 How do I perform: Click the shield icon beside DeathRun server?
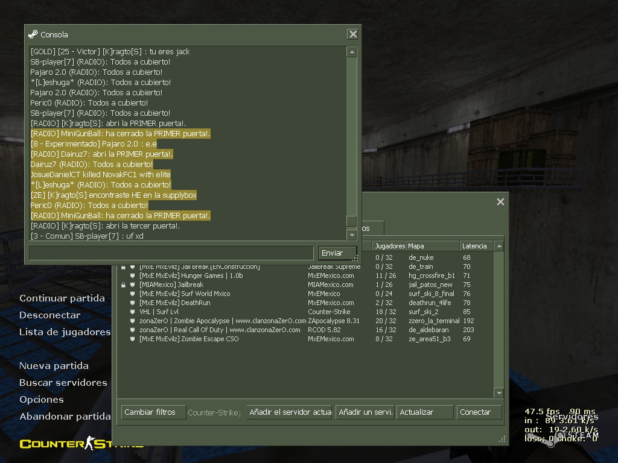click(x=132, y=303)
